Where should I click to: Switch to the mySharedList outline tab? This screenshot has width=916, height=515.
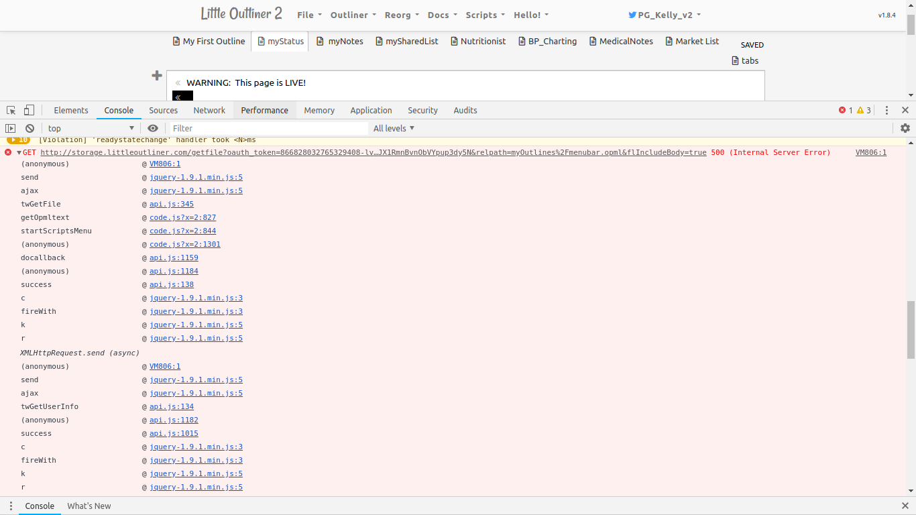(x=406, y=41)
